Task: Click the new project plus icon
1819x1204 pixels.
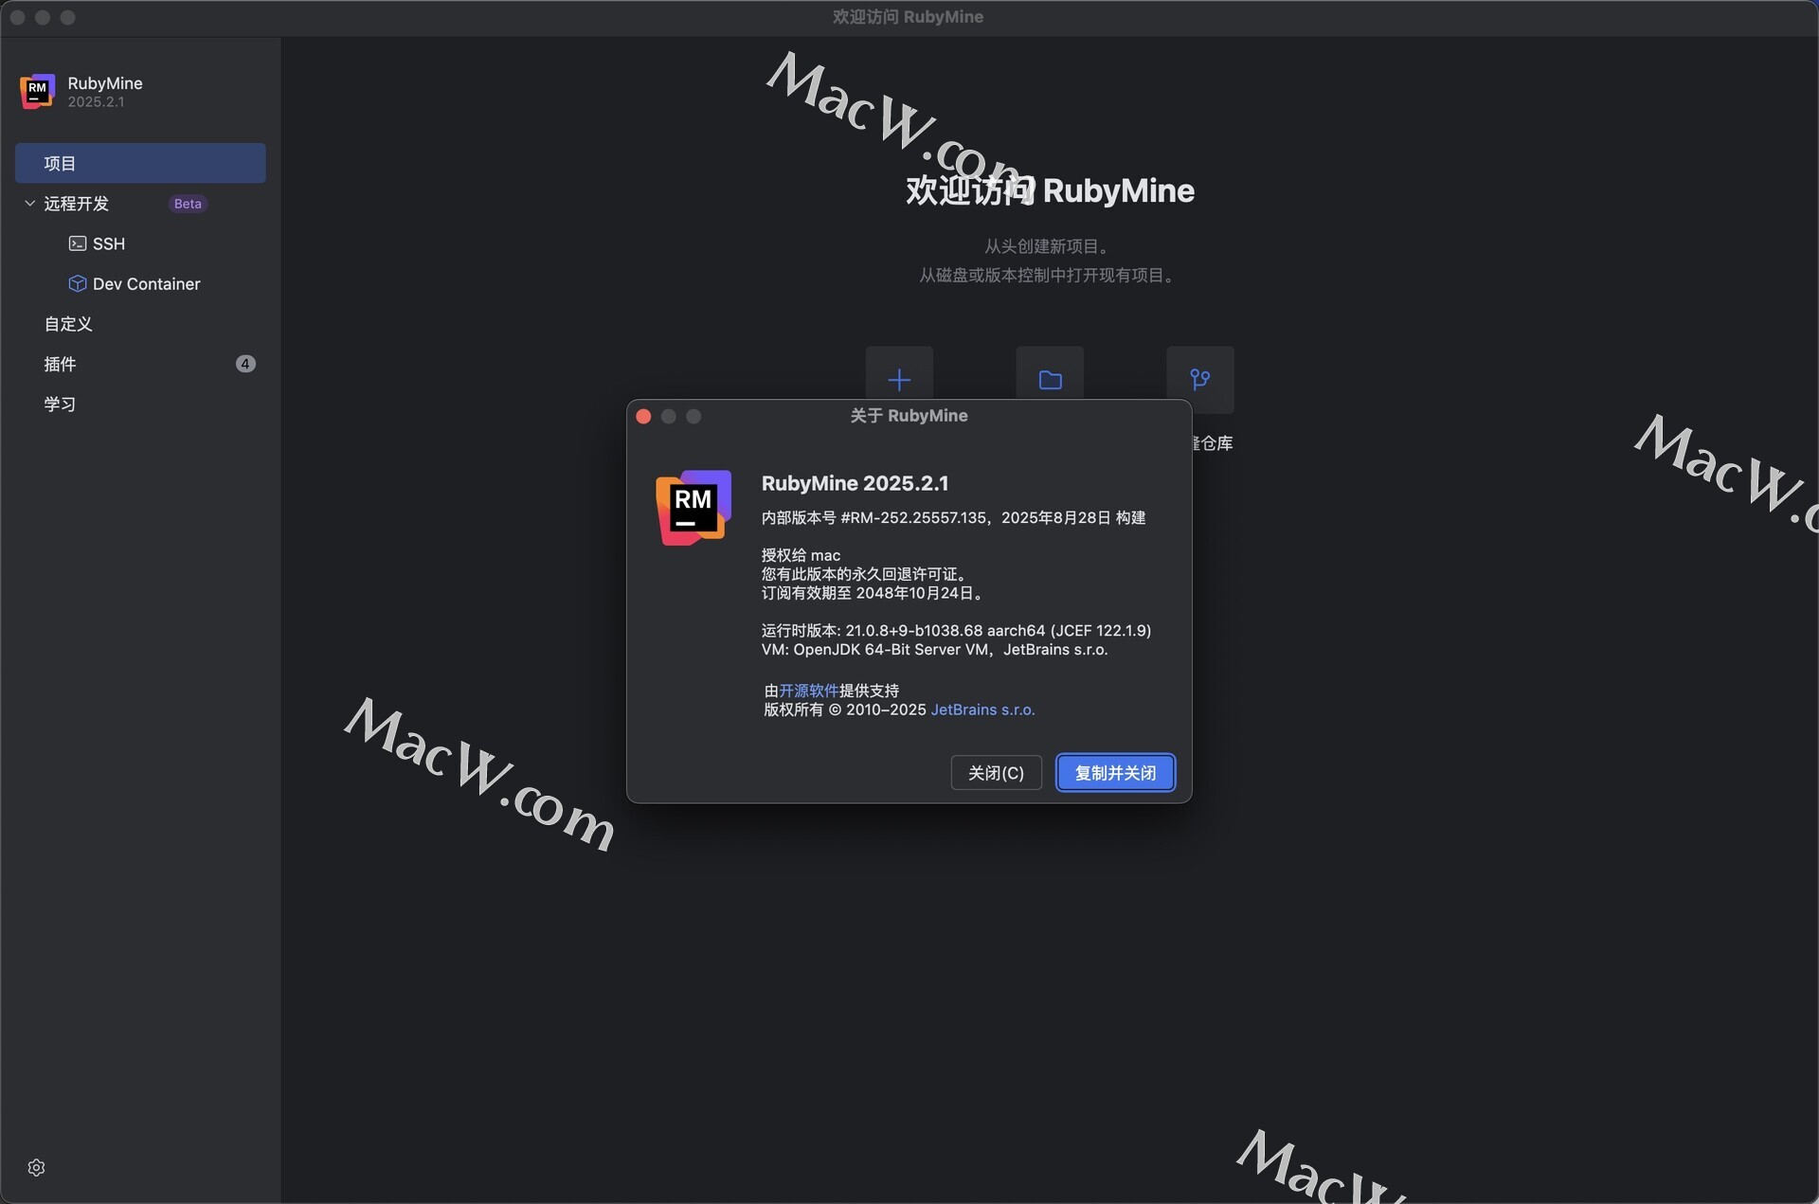Action: click(899, 380)
